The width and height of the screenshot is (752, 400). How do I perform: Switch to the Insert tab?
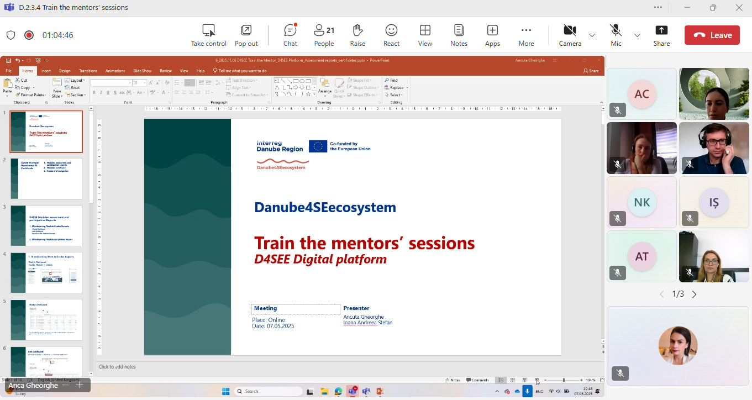tap(46, 71)
